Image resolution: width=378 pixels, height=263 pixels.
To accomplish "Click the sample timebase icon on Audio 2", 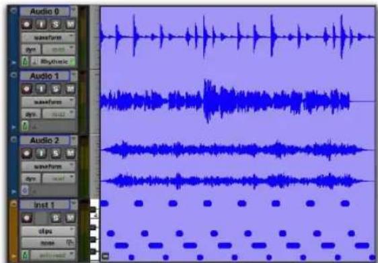I will point(25,191).
